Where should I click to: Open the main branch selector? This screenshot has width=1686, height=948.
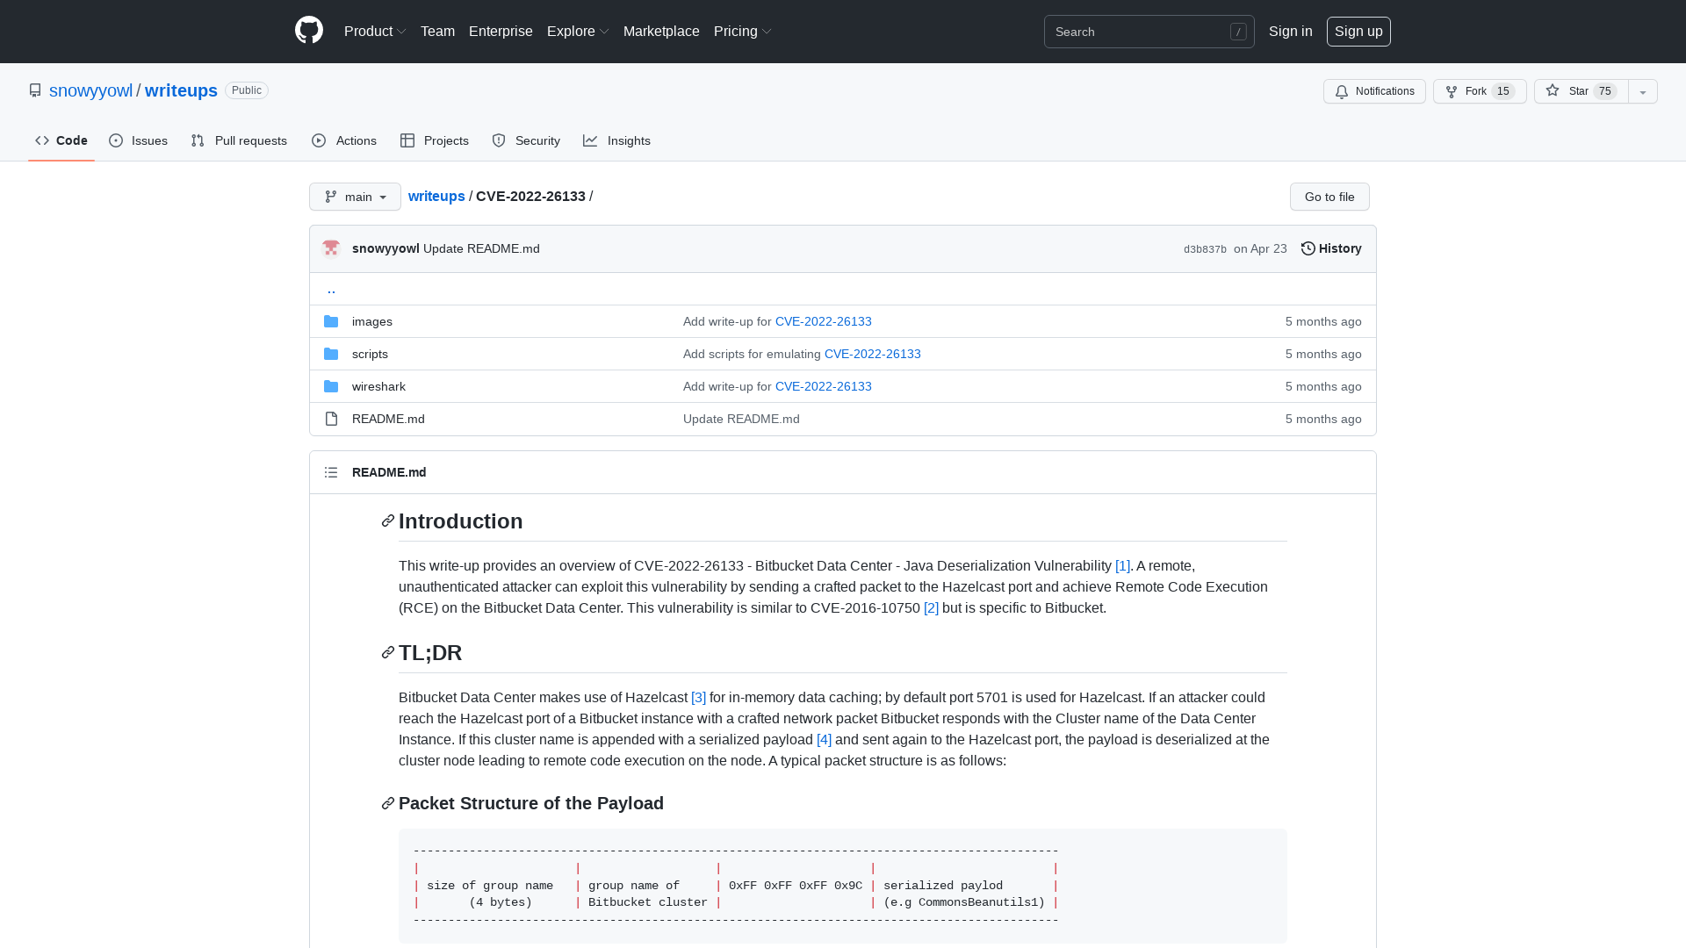point(355,197)
